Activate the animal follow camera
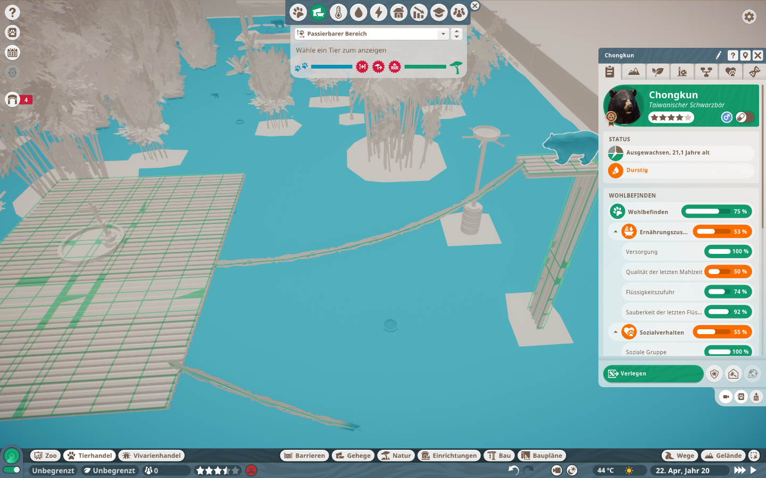Image resolution: width=766 pixels, height=478 pixels. point(726,396)
